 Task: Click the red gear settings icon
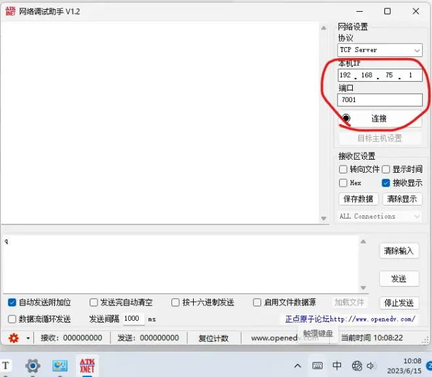13,338
